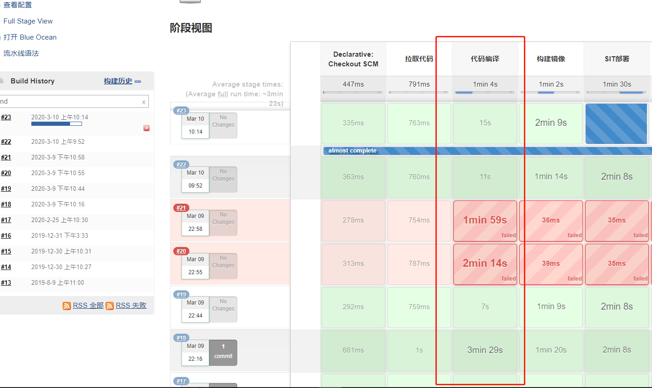The width and height of the screenshot is (652, 388).
Task: Clear the search box with the x icon
Action: point(143,101)
